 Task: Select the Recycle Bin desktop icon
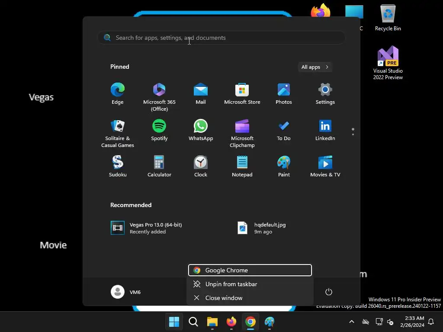[388, 17]
